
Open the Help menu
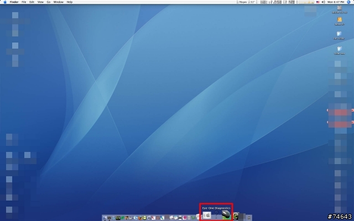(70, 2)
